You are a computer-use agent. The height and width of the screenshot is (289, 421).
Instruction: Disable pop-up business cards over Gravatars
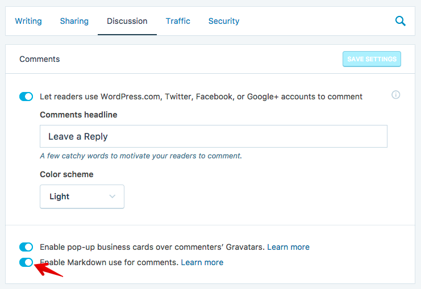(26, 247)
